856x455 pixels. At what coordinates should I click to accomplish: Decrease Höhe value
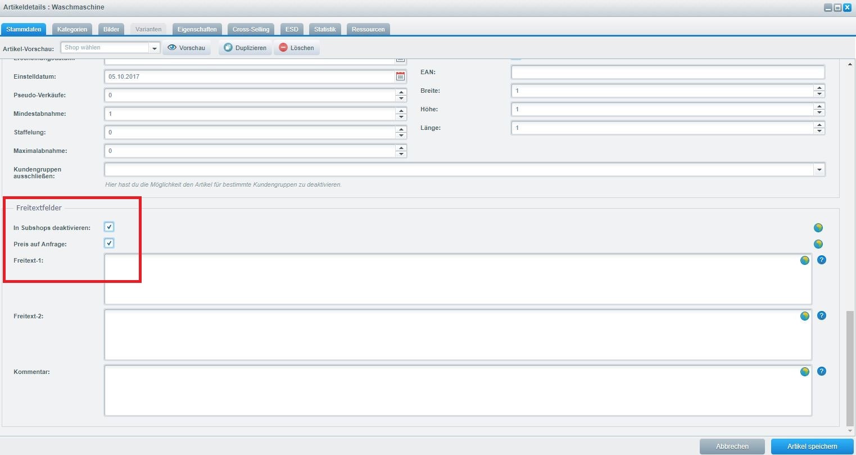pos(819,112)
